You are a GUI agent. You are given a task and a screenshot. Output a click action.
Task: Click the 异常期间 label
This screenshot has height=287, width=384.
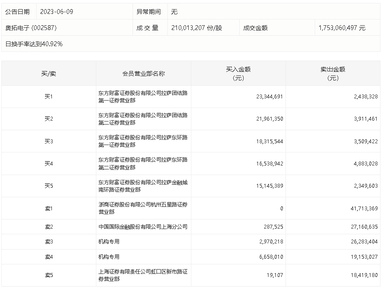[149, 12]
